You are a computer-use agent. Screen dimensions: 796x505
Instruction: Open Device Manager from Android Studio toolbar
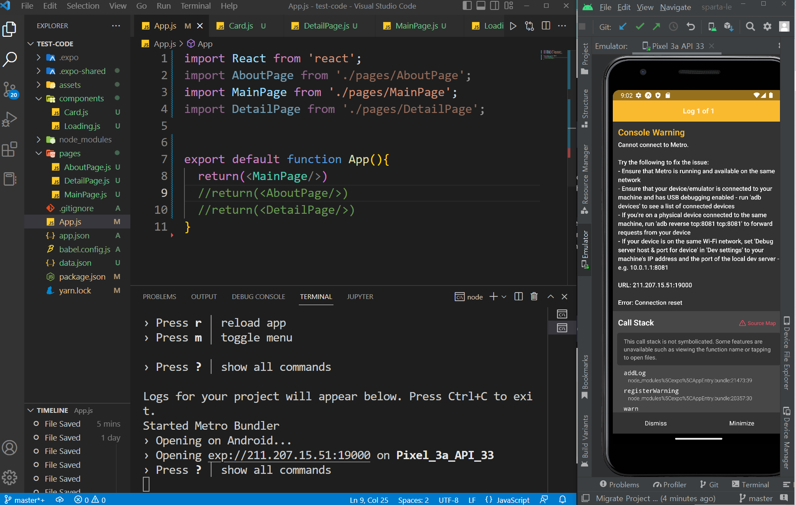[712, 27]
